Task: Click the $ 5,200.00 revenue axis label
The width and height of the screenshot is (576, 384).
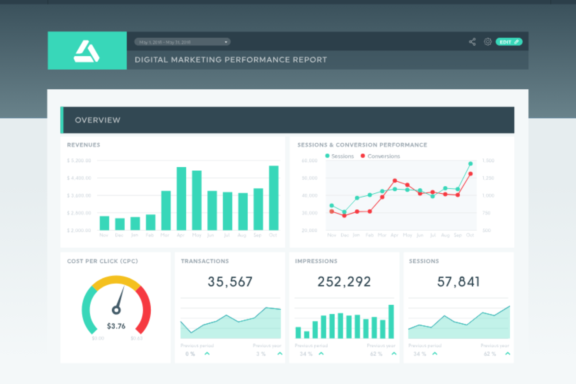Action: (x=79, y=160)
